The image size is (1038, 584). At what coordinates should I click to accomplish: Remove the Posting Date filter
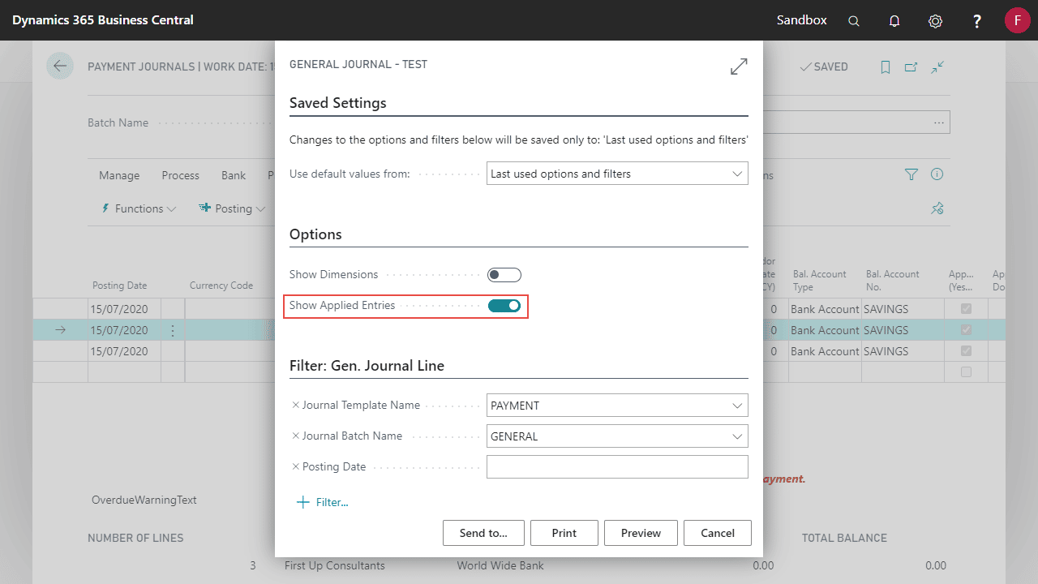[x=295, y=466]
